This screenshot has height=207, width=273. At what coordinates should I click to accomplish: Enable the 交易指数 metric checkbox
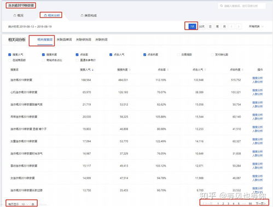(x=178, y=55)
